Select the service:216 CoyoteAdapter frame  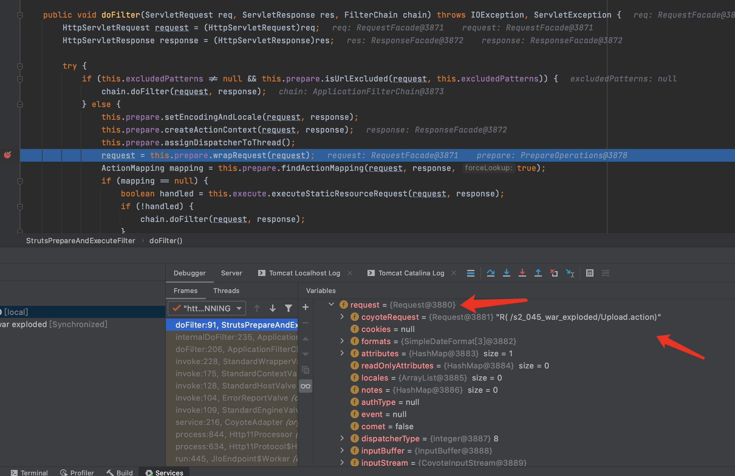[x=232, y=422]
